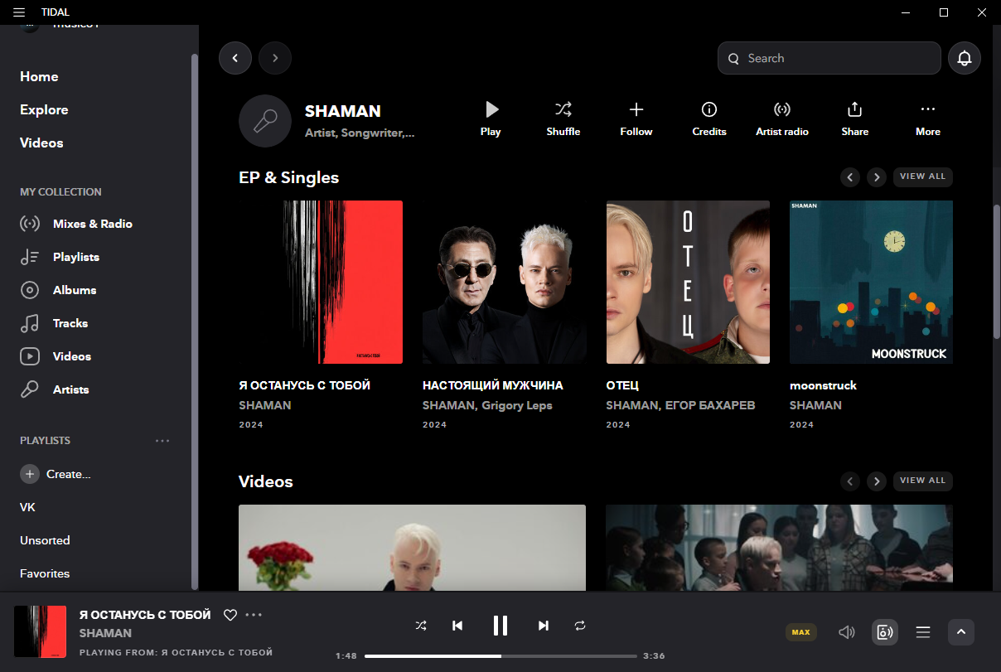The height and width of the screenshot is (672, 1001).
Task: Expand the now playing view
Action: tap(961, 632)
